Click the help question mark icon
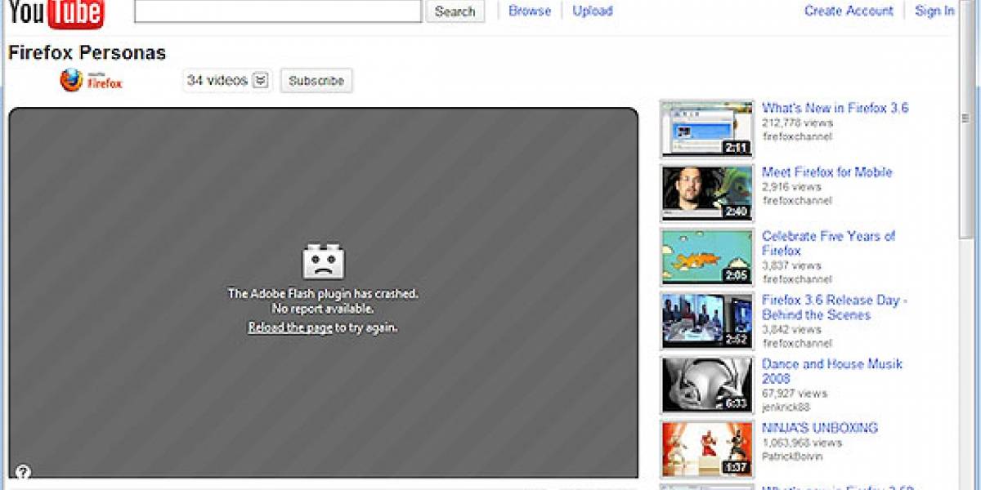 coord(23,471)
